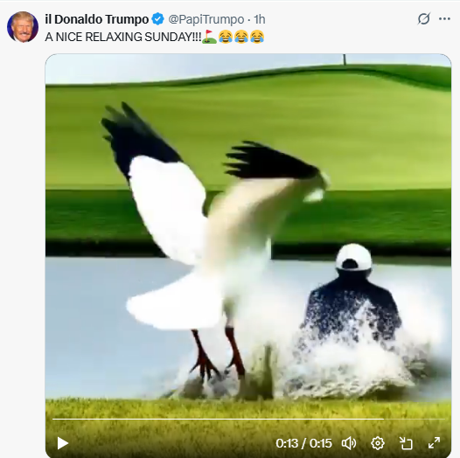Toggle picture-in-picture mode for the video
Viewport: 460px width, 458px height.
point(406,443)
